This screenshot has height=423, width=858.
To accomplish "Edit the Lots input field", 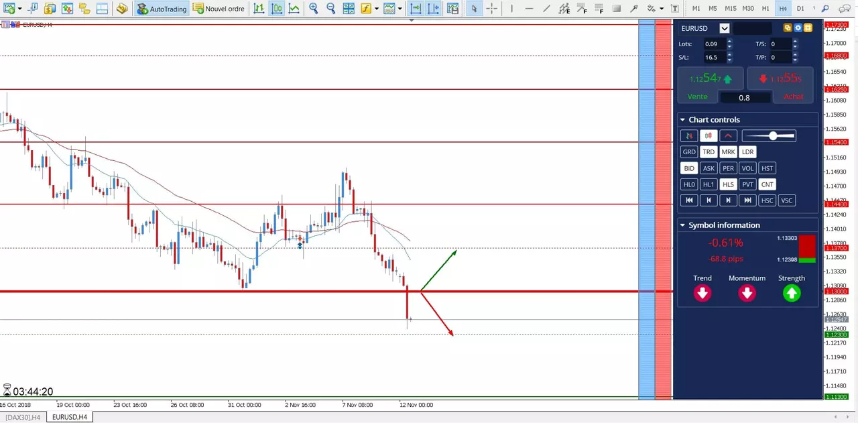I will click(x=715, y=44).
